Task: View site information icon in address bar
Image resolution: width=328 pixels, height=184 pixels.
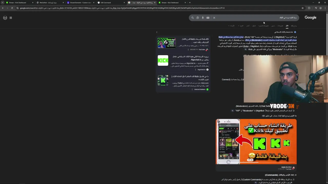Action: (x=17, y=8)
